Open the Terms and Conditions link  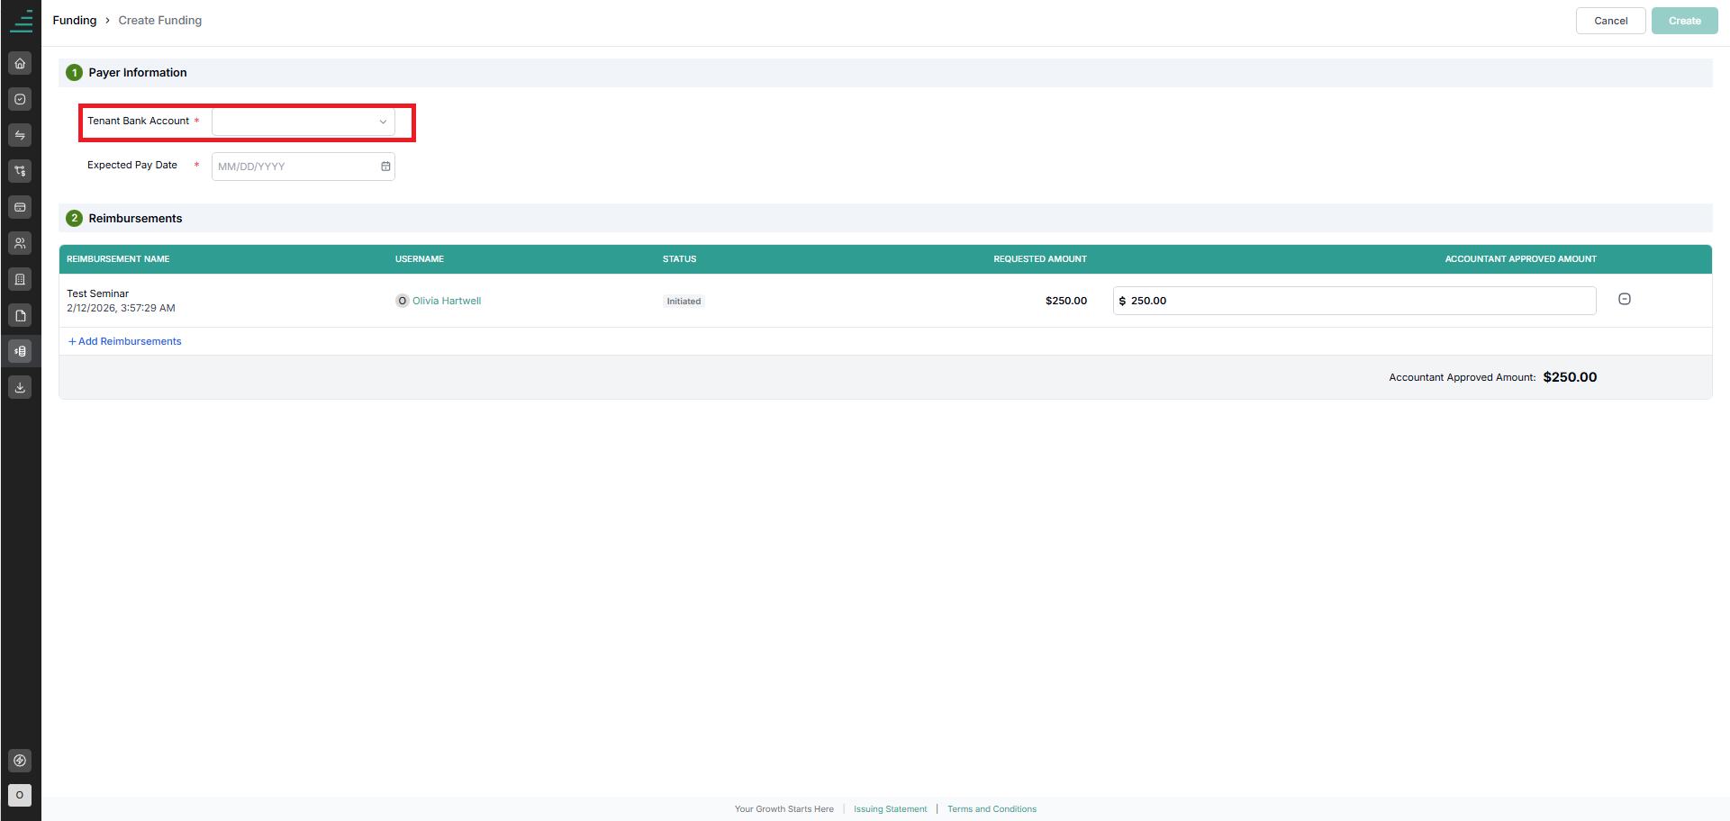coord(992,809)
